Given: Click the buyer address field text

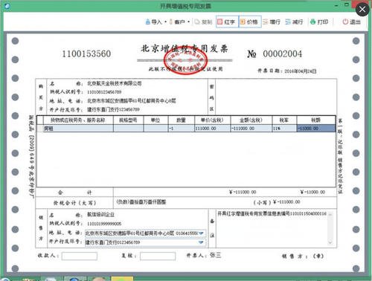Looking at the screenshot, I should 131,101.
